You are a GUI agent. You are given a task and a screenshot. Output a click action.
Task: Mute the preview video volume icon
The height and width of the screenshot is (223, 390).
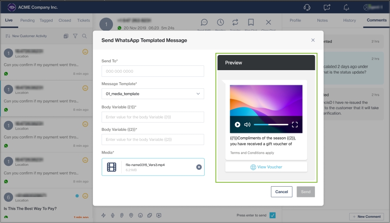[x=247, y=125]
